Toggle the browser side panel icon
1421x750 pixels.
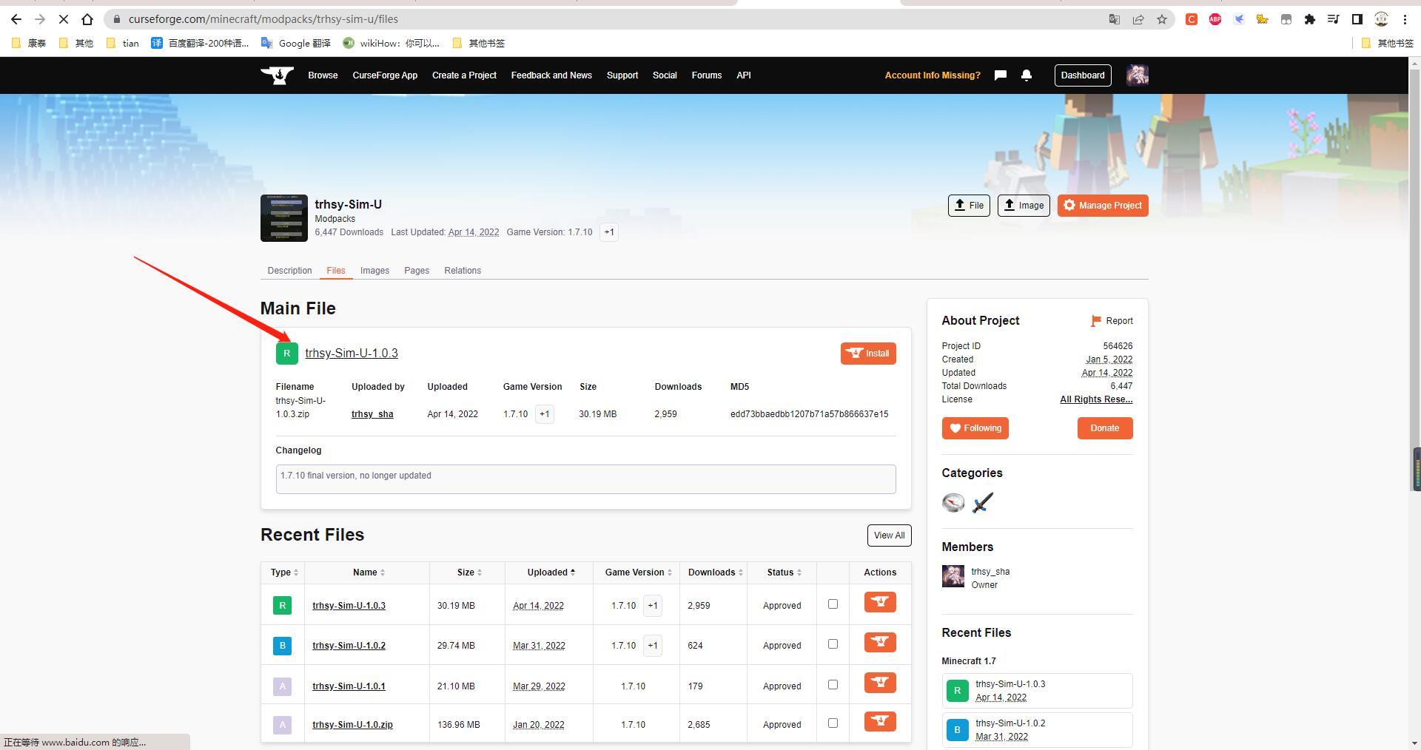(1357, 19)
